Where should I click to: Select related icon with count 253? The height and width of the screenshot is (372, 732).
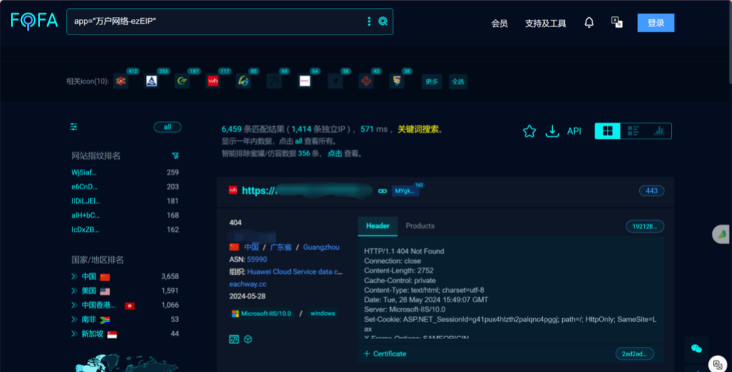pos(152,81)
